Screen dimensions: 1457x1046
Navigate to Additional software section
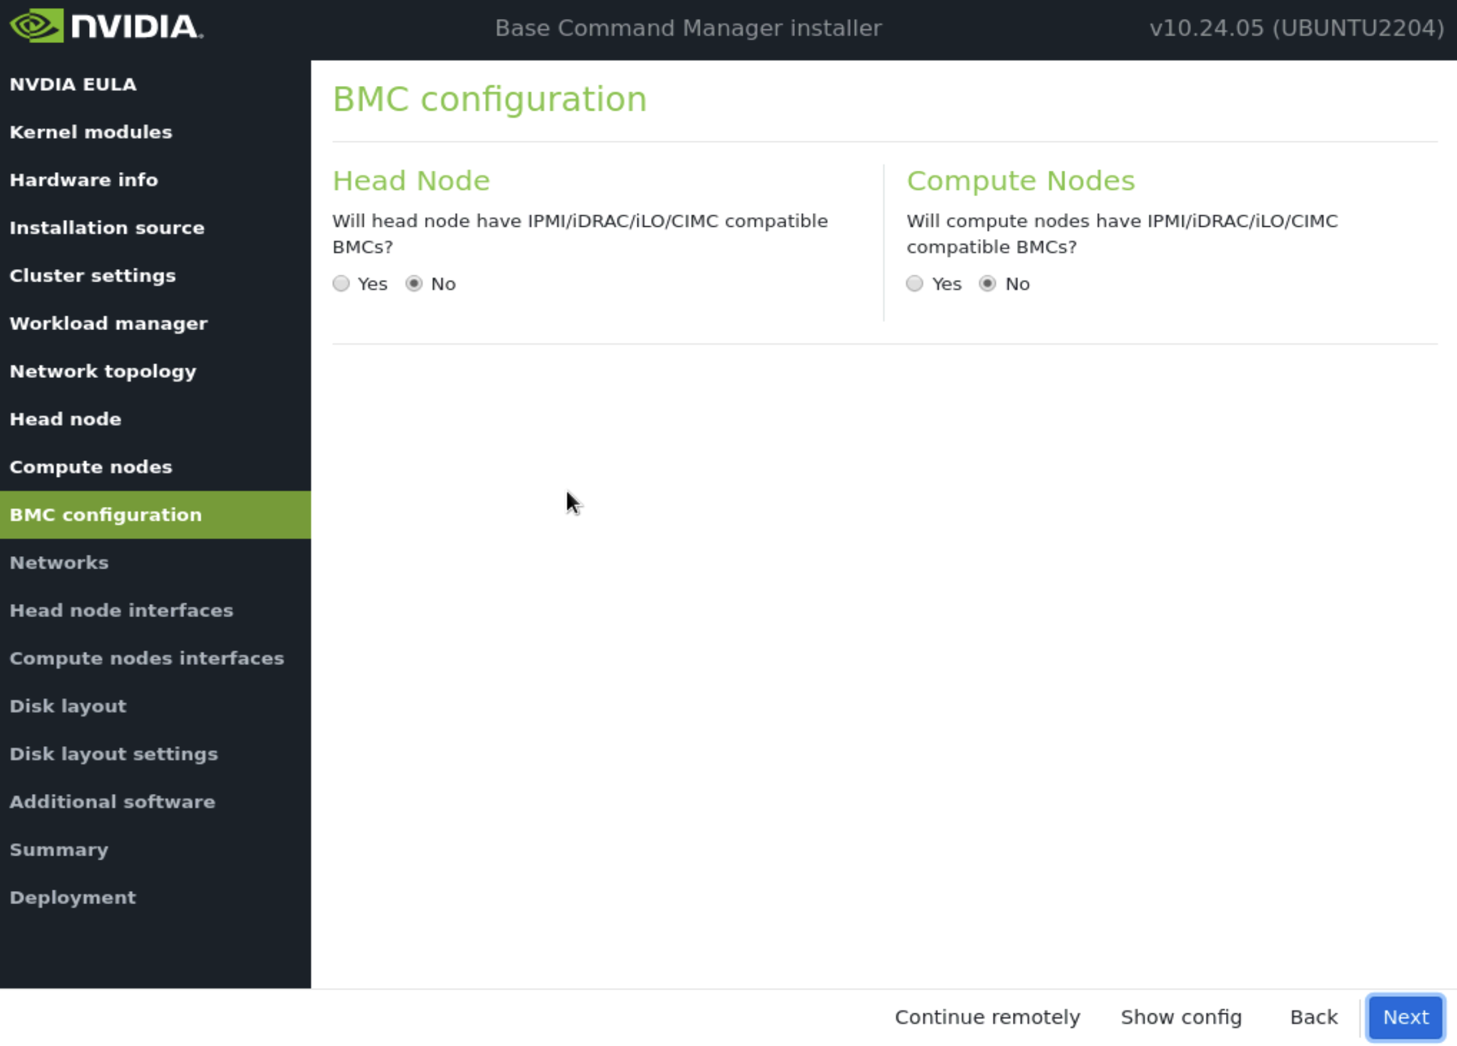pyautogui.click(x=112, y=801)
